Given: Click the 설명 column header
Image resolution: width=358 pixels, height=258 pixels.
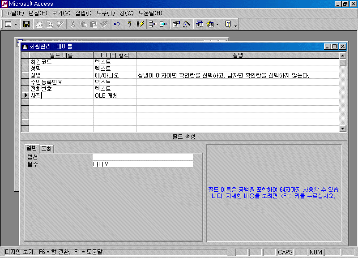Looking at the screenshot, I should [x=238, y=55].
